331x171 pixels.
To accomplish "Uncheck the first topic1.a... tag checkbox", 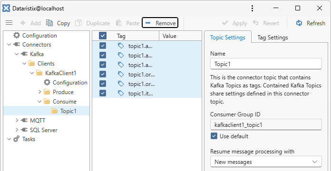I will click(x=103, y=46).
